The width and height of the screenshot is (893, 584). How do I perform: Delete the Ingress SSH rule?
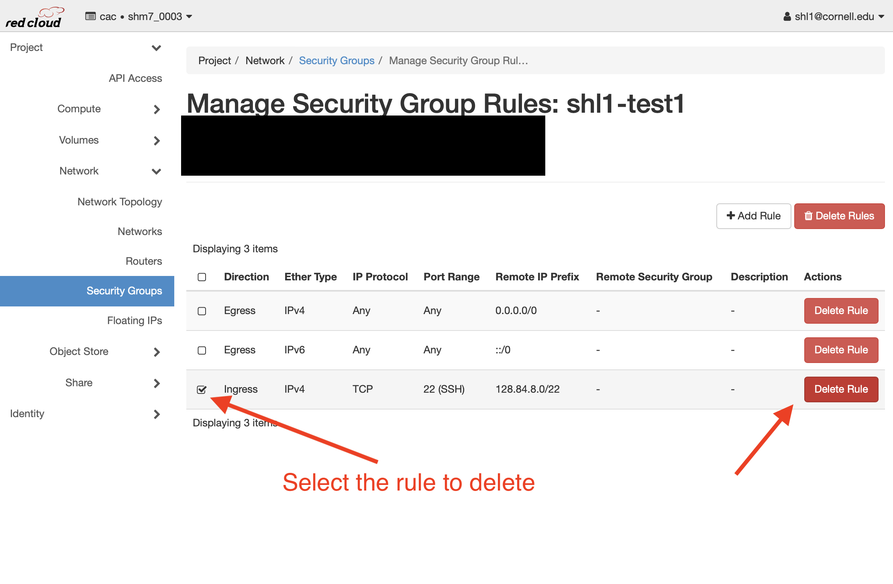coord(841,389)
